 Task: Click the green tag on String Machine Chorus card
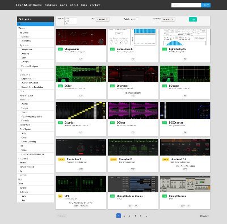[112, 196]
